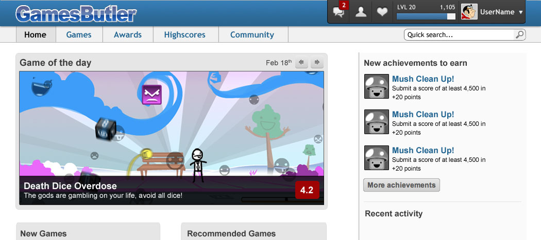Open the Games navigation tab
This screenshot has width=541, height=240.
click(79, 35)
